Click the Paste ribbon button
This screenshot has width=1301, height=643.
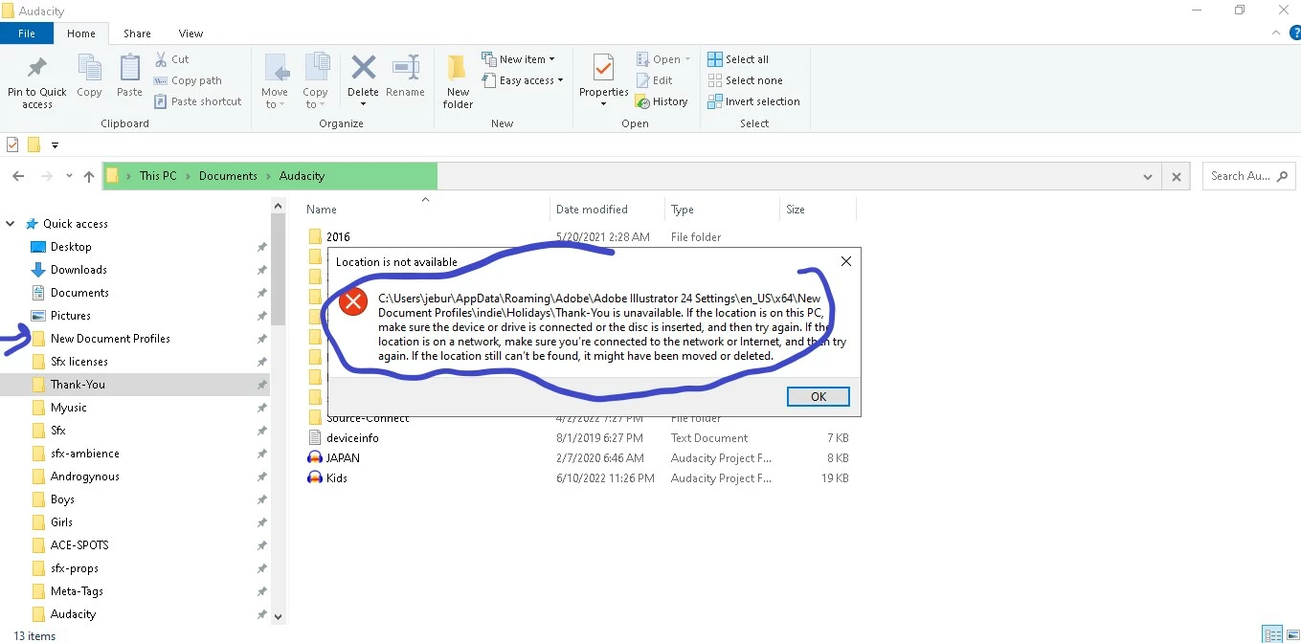pos(129,77)
